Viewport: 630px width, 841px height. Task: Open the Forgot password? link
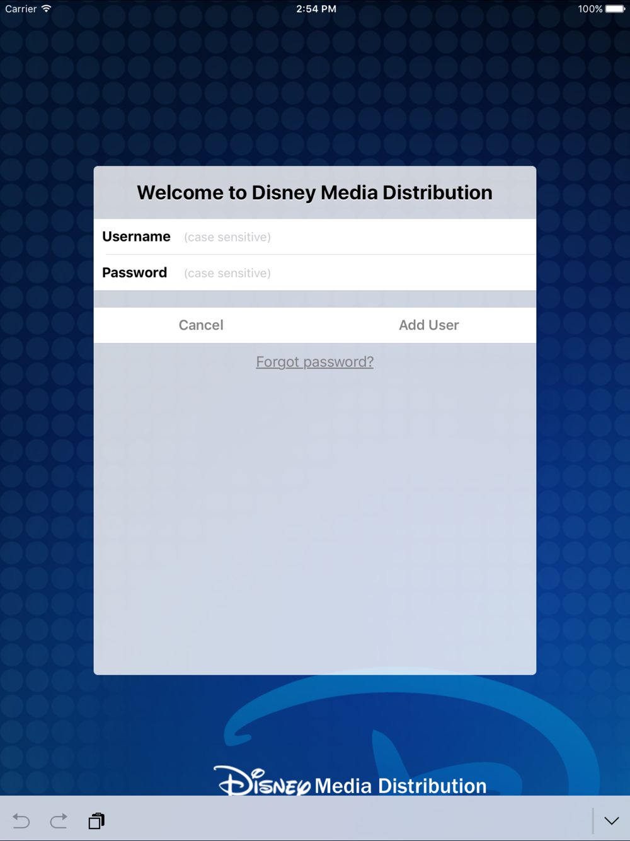click(314, 362)
